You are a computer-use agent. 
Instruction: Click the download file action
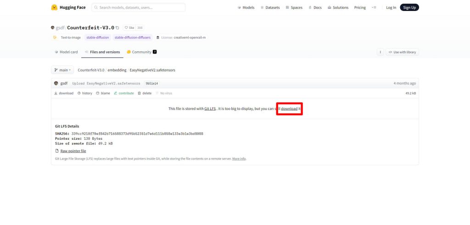click(64, 93)
